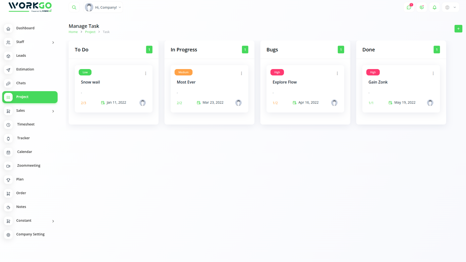This screenshot has height=262, width=466.
Task: Expand the Staff submenu in sidebar
Action: [53, 43]
